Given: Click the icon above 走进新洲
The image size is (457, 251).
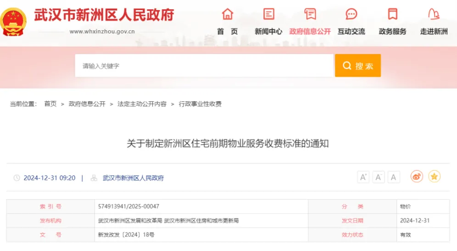Looking at the screenshot, I should tap(434, 14).
